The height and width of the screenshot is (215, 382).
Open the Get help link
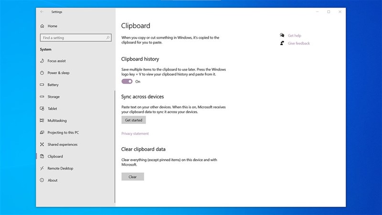point(294,35)
